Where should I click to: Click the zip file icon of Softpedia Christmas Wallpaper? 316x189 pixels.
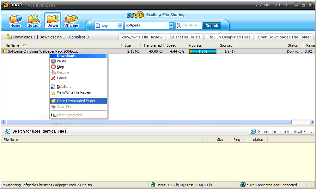[x=4, y=51]
